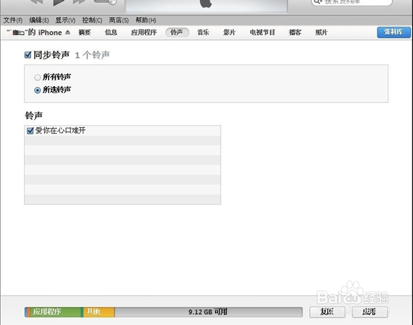
Task: Switch to the 应用程序 tab
Action: click(x=144, y=32)
